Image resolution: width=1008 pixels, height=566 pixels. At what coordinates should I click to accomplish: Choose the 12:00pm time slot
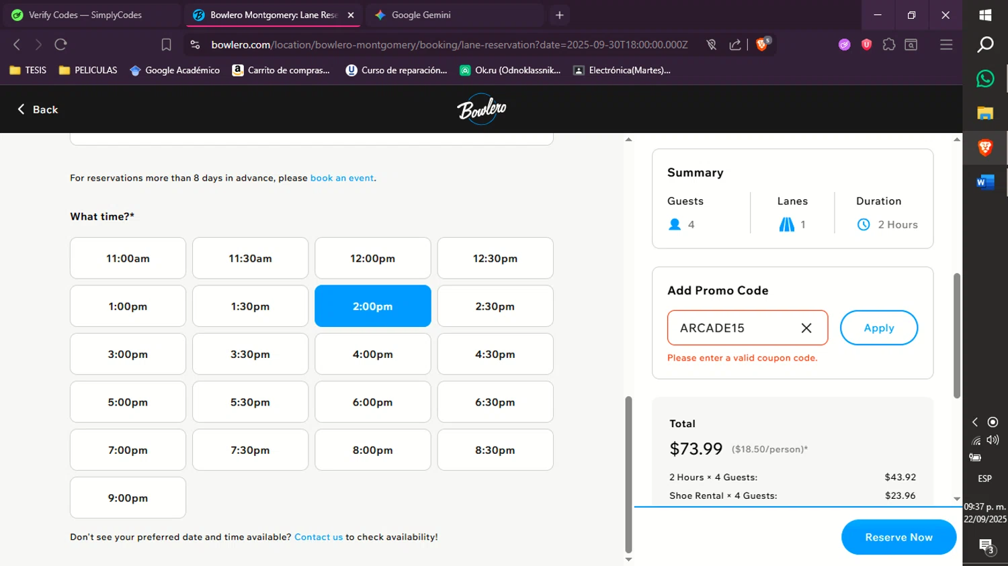tap(373, 258)
